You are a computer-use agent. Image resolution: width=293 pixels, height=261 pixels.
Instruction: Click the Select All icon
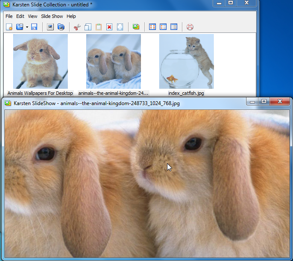pos(120,27)
